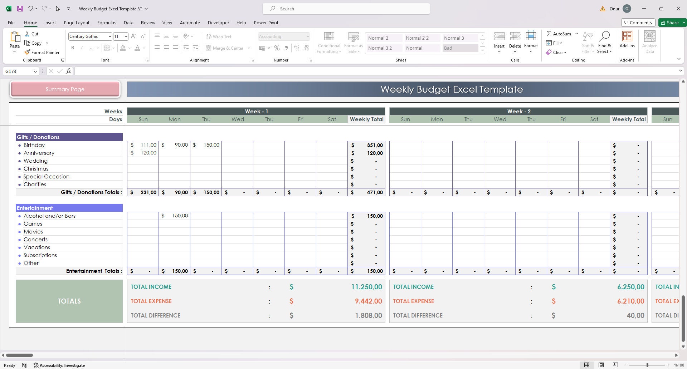Expand the formula bar chevron
687x369 pixels.
pos(680,71)
